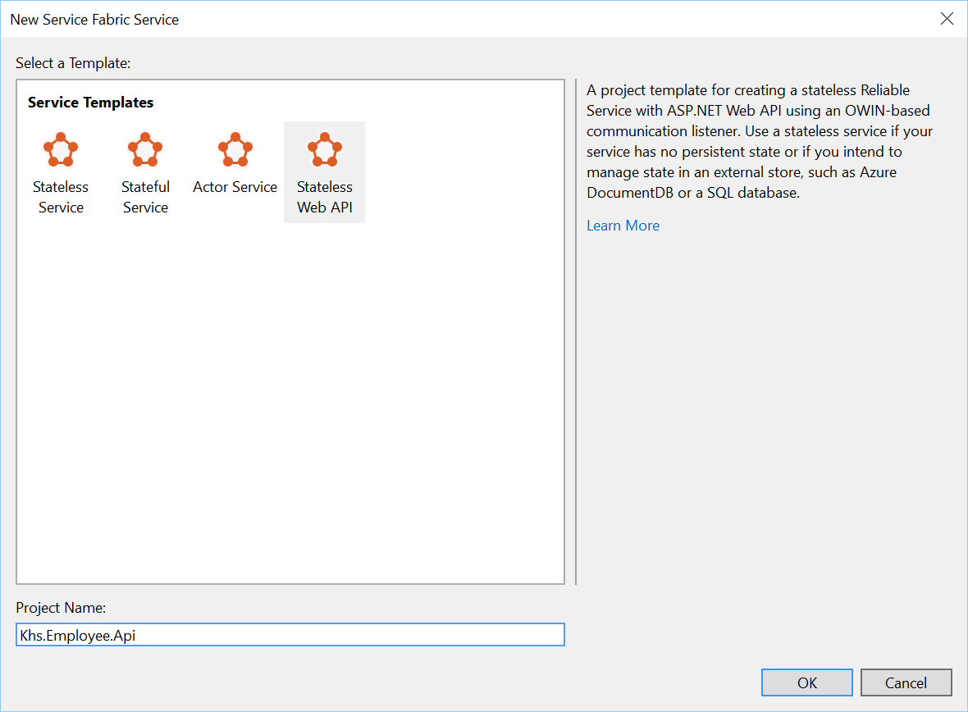This screenshot has width=968, height=712.
Task: Click the 'Stateful Service' caption text
Action: click(x=145, y=197)
